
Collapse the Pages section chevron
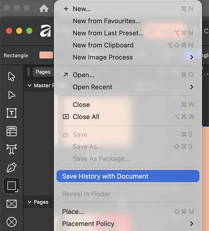[x=30, y=202]
